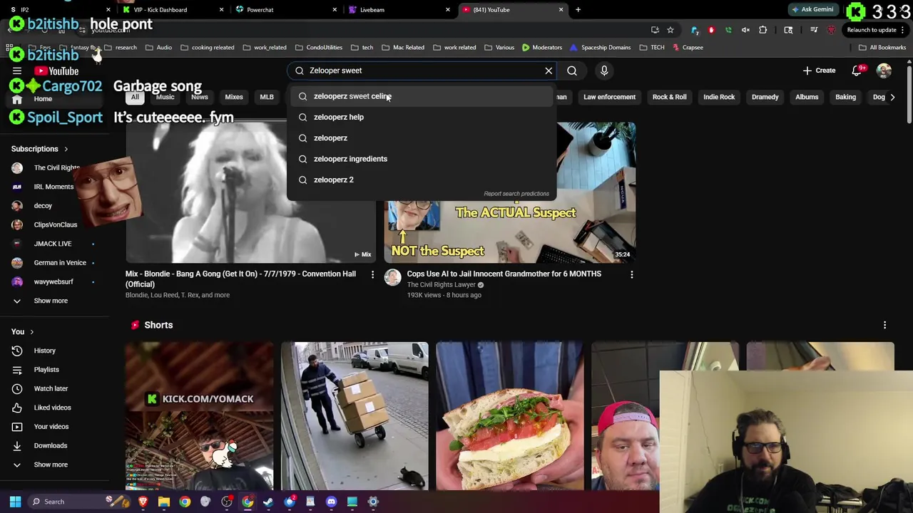Viewport: 913px width, 513px height.
Task: Open Settings gear from taskbar
Action: pos(373,502)
